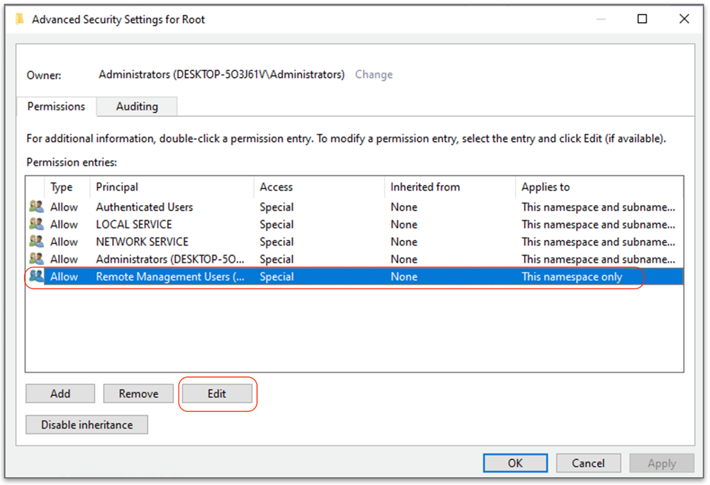Cancel the security settings dialog

(x=588, y=463)
